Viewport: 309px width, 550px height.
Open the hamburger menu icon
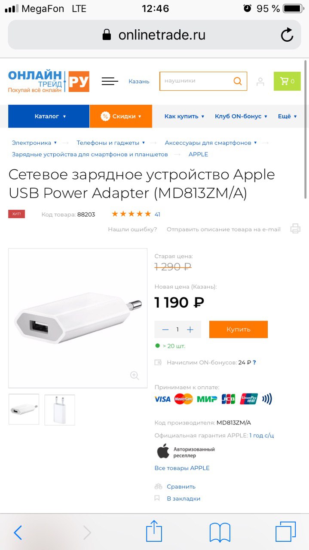point(110,81)
